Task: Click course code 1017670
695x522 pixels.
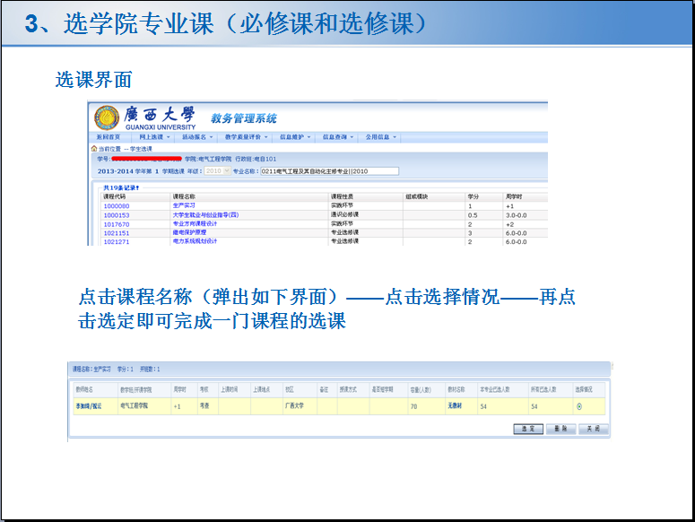Action: click(117, 224)
